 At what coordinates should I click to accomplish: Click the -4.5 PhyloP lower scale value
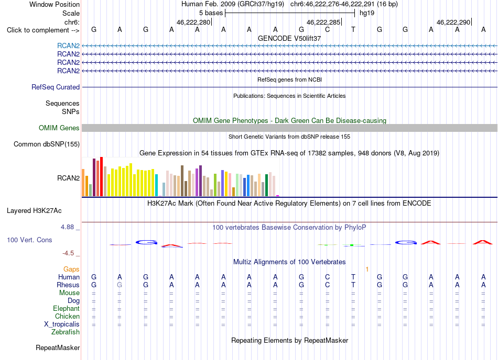(x=68, y=253)
